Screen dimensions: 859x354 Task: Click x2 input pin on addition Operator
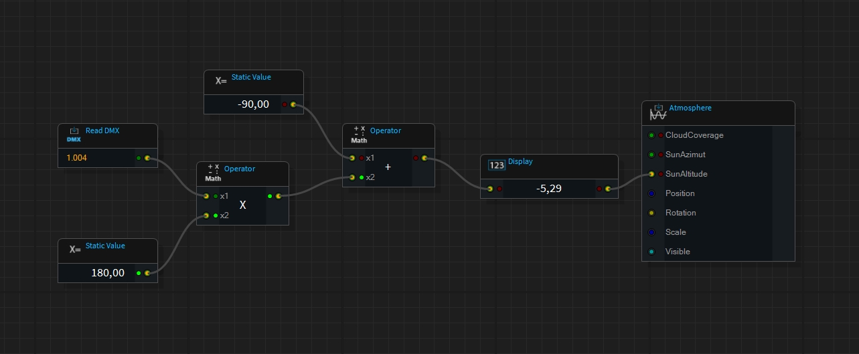(x=352, y=177)
